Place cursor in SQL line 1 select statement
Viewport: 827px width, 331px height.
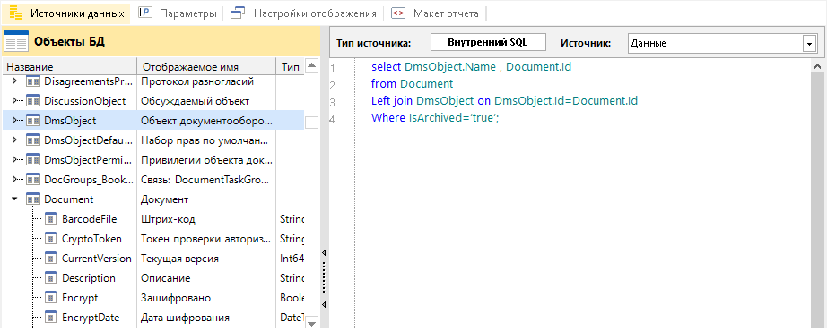[x=472, y=67]
